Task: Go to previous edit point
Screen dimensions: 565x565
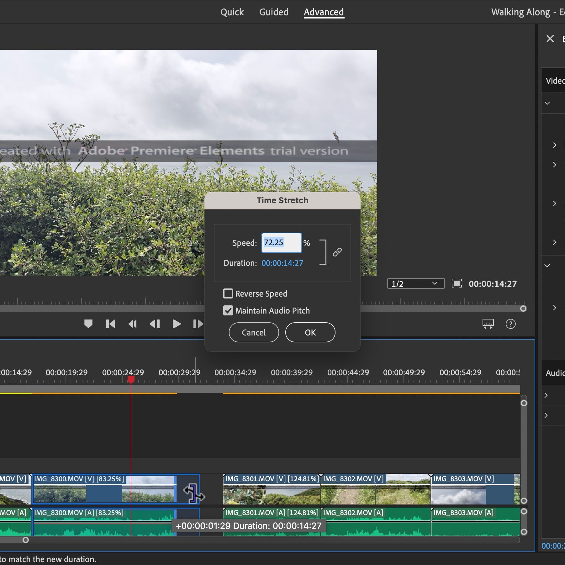Action: point(110,324)
